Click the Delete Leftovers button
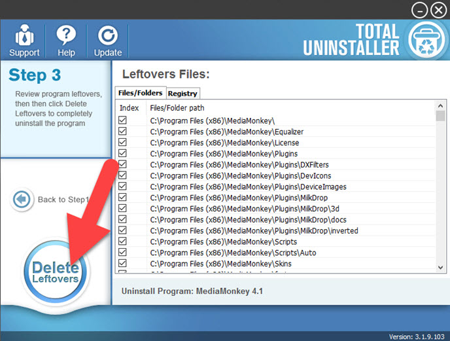The height and width of the screenshot is (341, 450). coord(56,272)
